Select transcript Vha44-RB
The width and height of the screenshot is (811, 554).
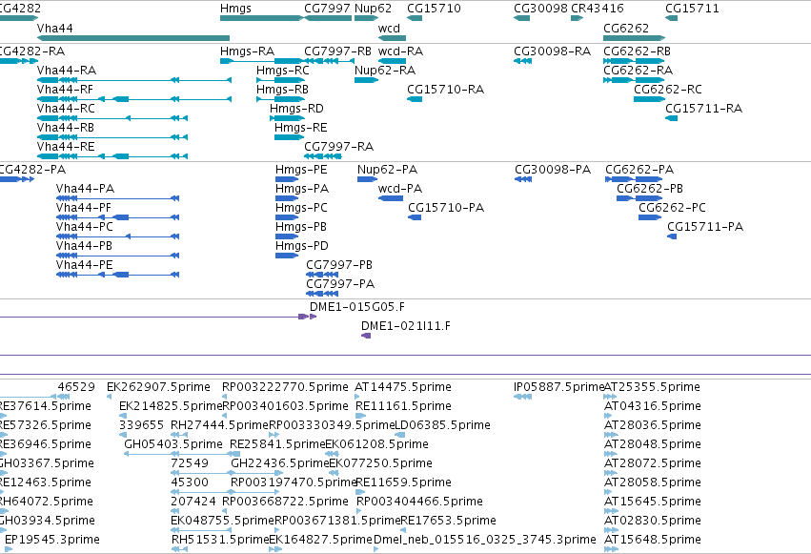pyautogui.click(x=112, y=137)
